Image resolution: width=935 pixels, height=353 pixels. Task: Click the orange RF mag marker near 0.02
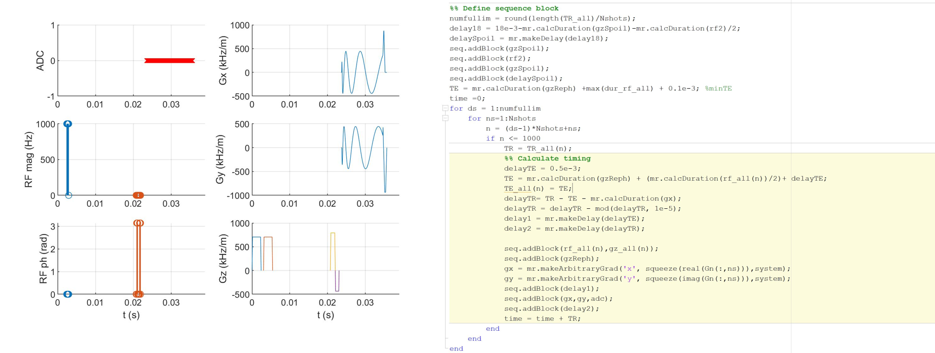click(138, 196)
